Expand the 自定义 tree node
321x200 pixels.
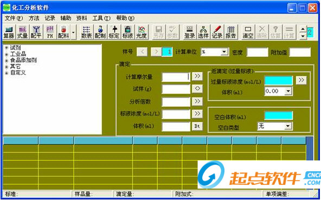point(7,73)
